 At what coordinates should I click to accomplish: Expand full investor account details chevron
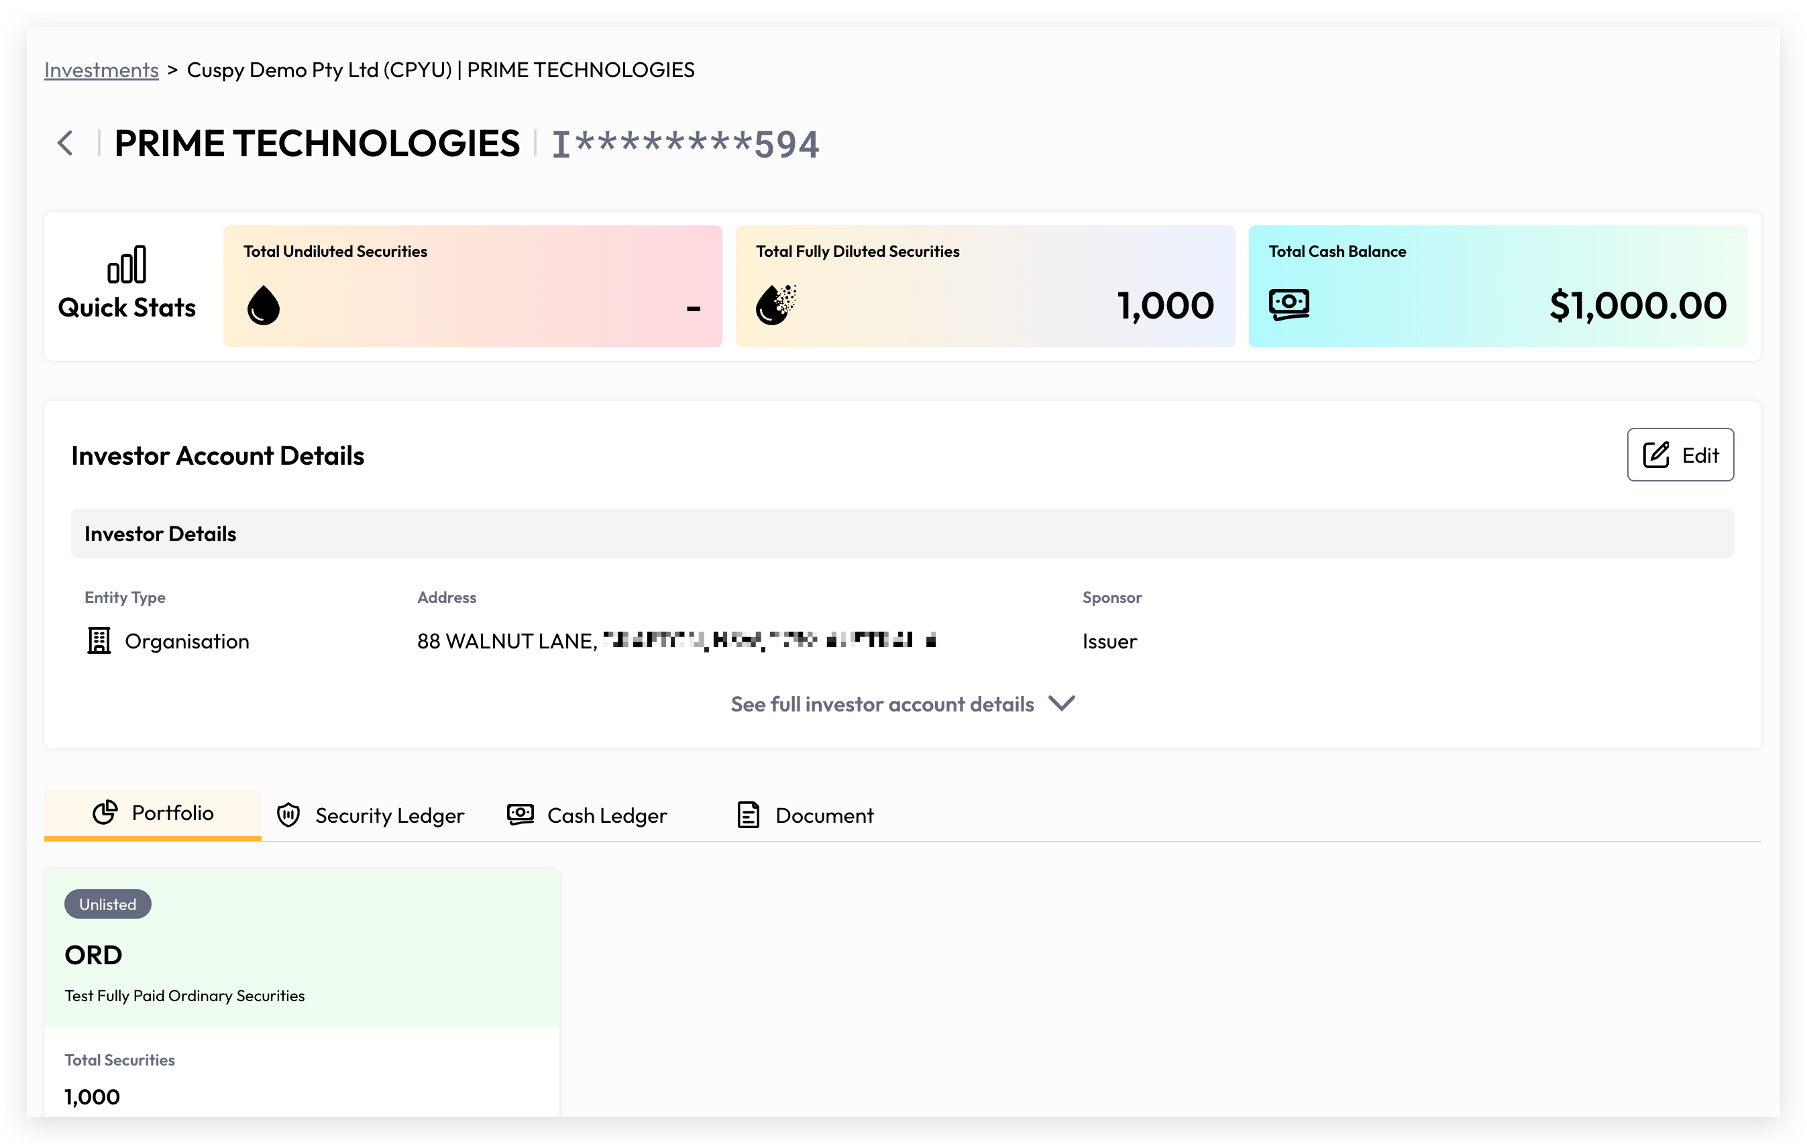coord(1062,703)
